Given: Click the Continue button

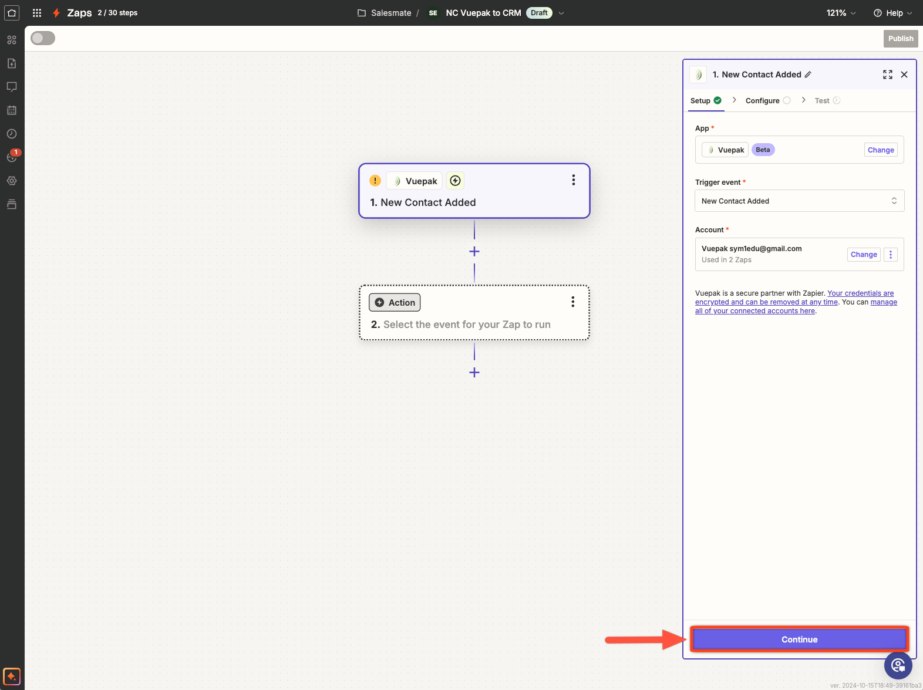Looking at the screenshot, I should pyautogui.click(x=799, y=640).
